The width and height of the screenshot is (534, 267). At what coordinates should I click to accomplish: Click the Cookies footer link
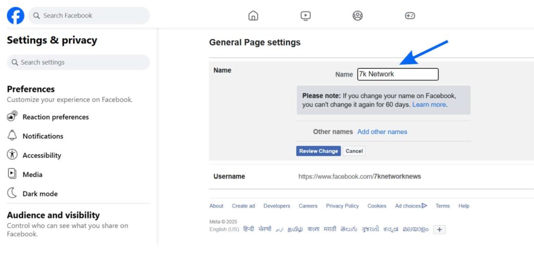(377, 206)
